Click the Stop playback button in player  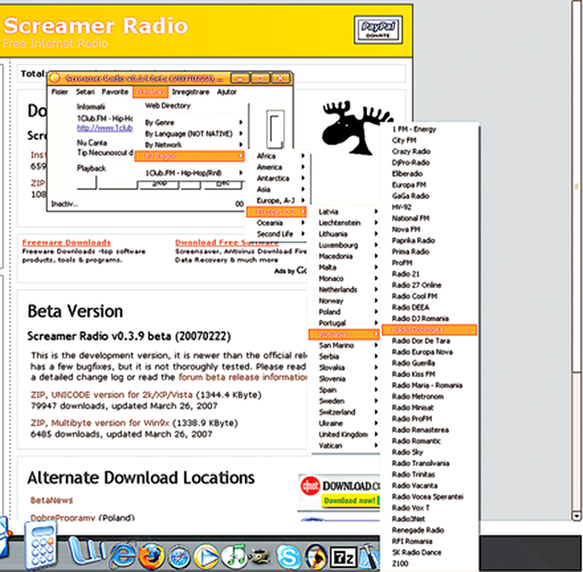coord(159,184)
